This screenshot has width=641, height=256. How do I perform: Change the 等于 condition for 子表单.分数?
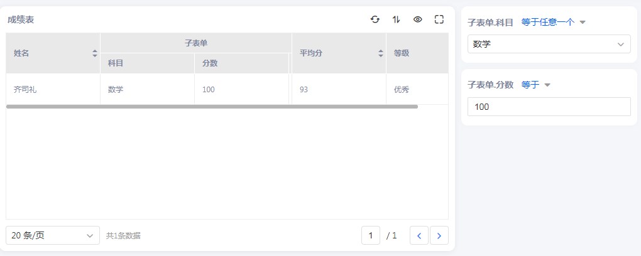pyautogui.click(x=535, y=85)
